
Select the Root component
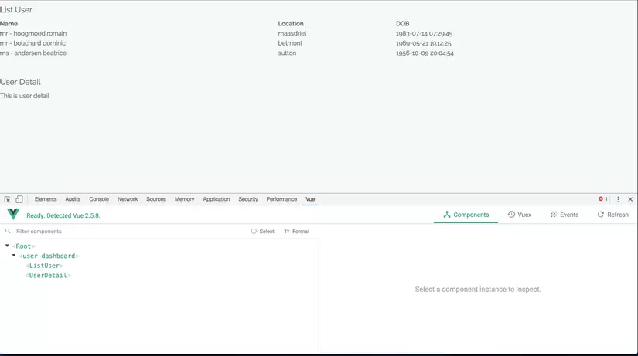click(23, 246)
